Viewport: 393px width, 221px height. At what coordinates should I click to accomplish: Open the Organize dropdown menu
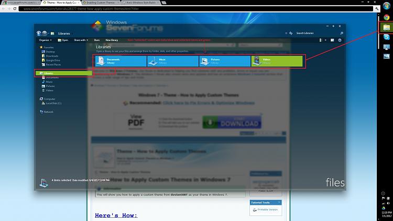45,40
